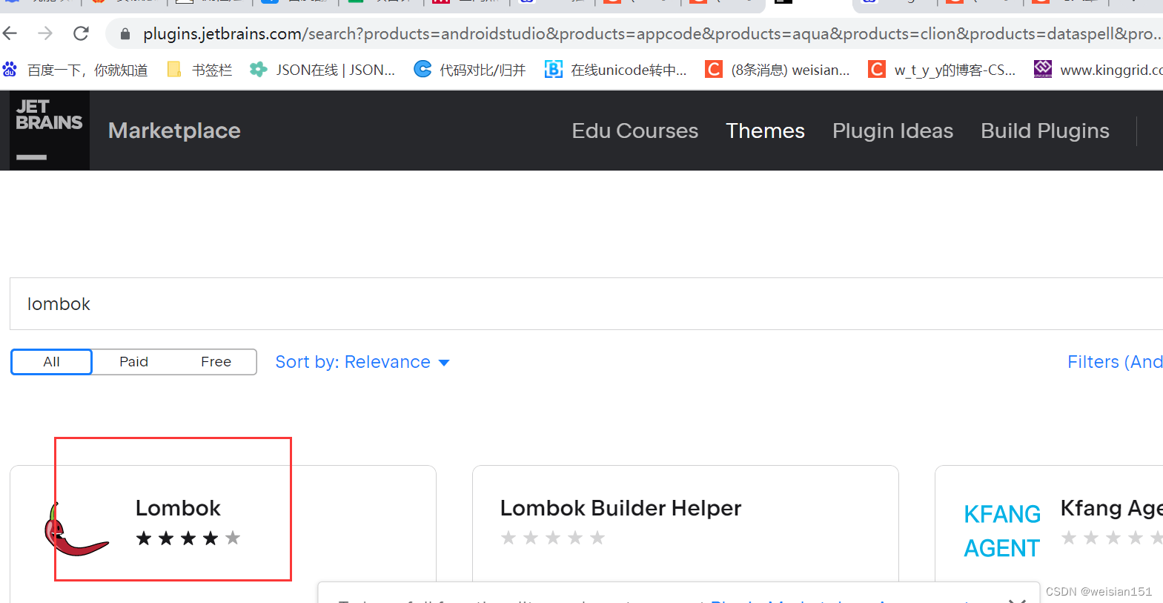Go to the Marketplace home link
Image resolution: width=1163 pixels, height=603 pixels.
click(x=174, y=131)
